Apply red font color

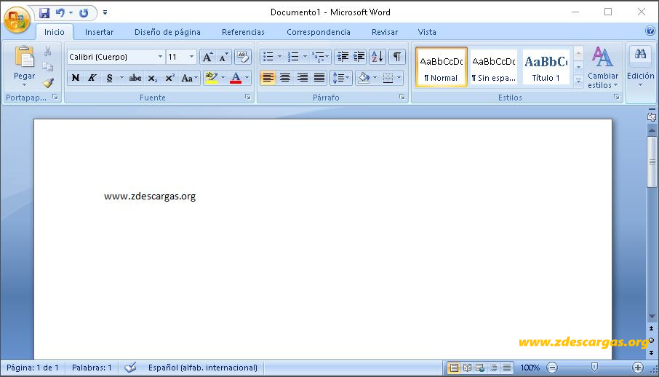236,78
